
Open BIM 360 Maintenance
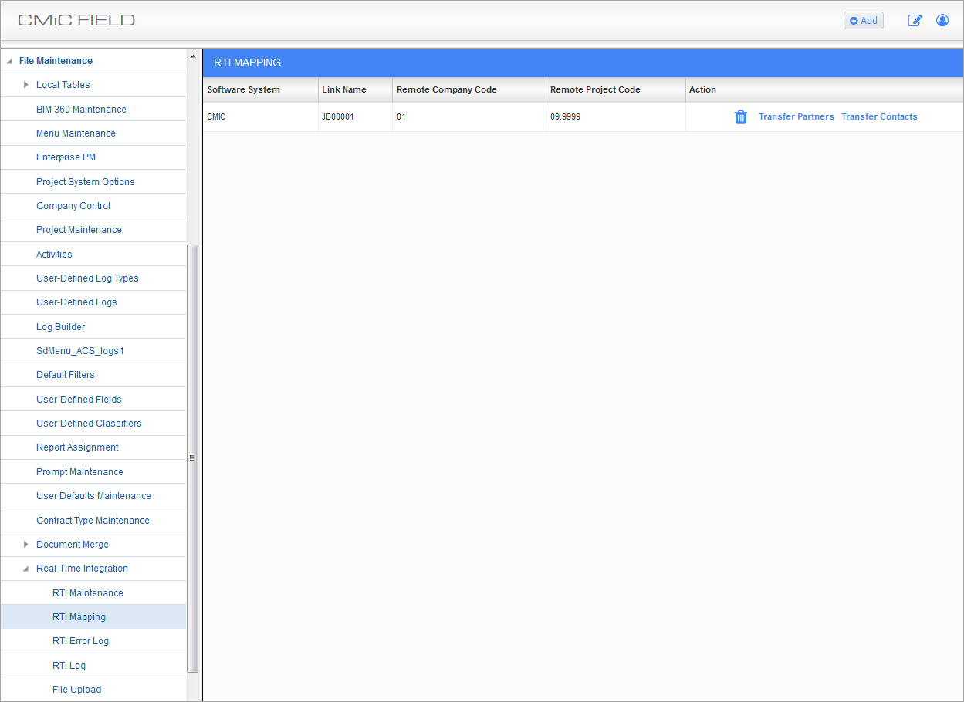[x=81, y=110]
